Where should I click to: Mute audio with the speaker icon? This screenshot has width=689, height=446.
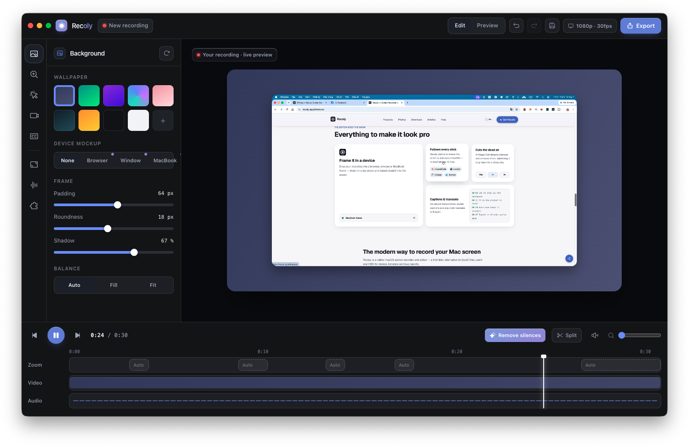(x=595, y=335)
